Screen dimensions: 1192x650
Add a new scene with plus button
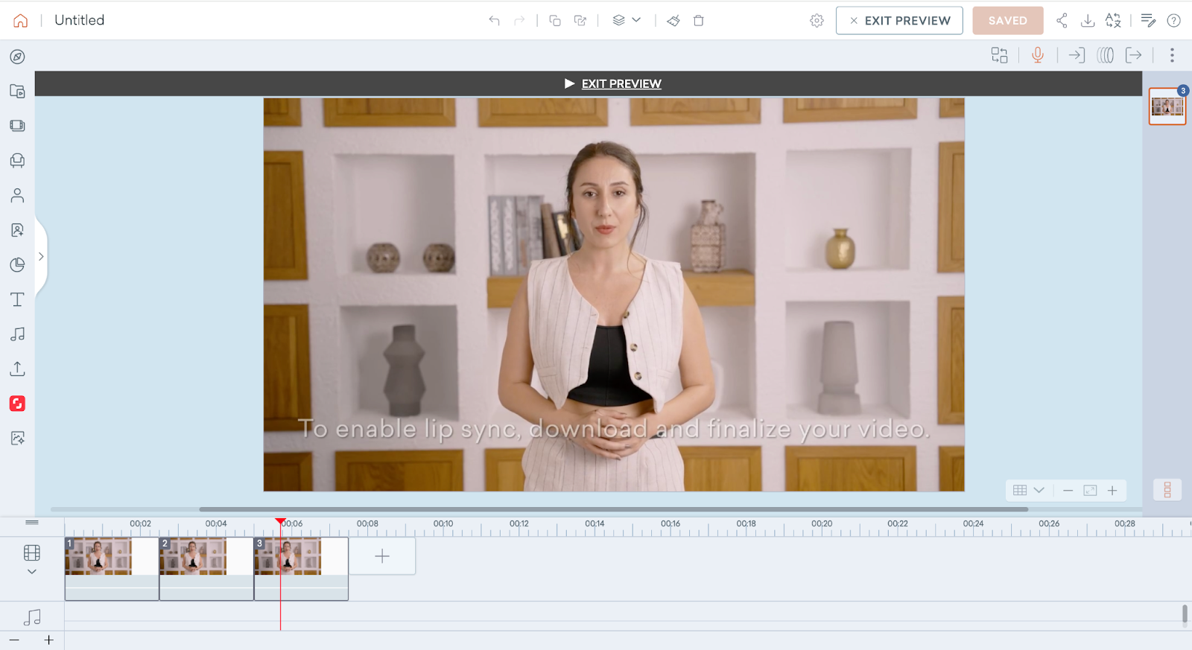click(382, 556)
